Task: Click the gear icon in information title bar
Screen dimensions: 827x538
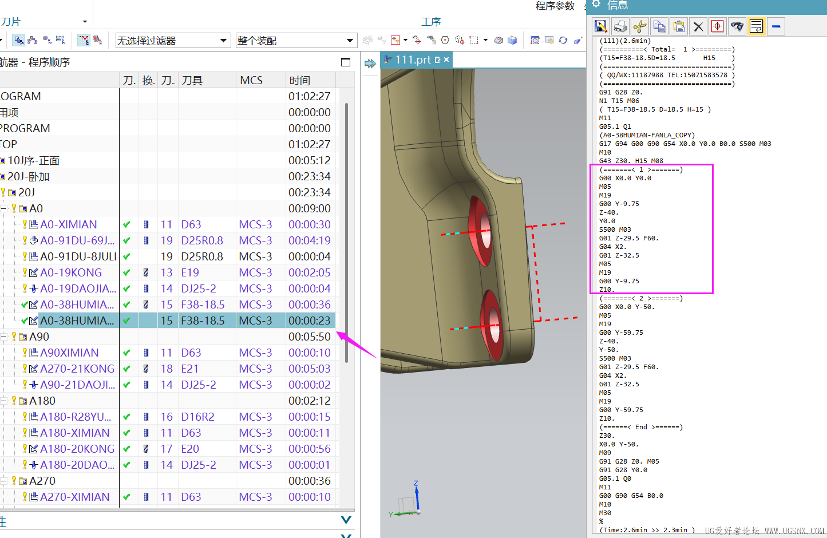Action: 596,4
